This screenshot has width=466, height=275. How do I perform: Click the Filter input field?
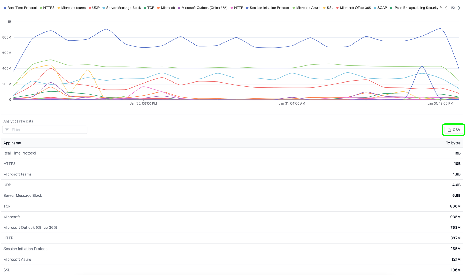[x=48, y=130]
